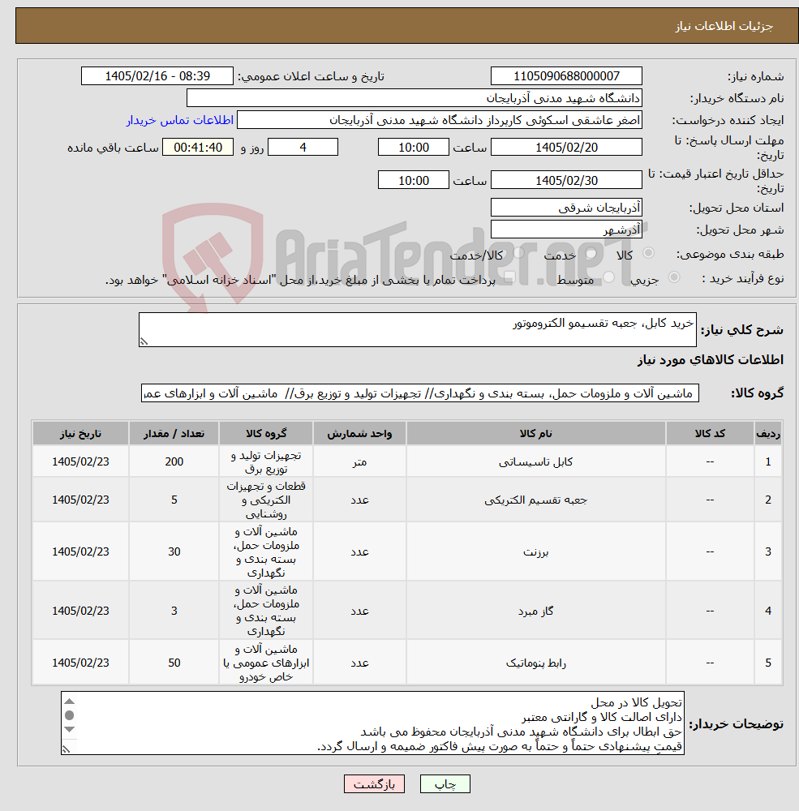Screen dimensions: 799x811
Task: Select the خدمت radio button
Action: 591,253
